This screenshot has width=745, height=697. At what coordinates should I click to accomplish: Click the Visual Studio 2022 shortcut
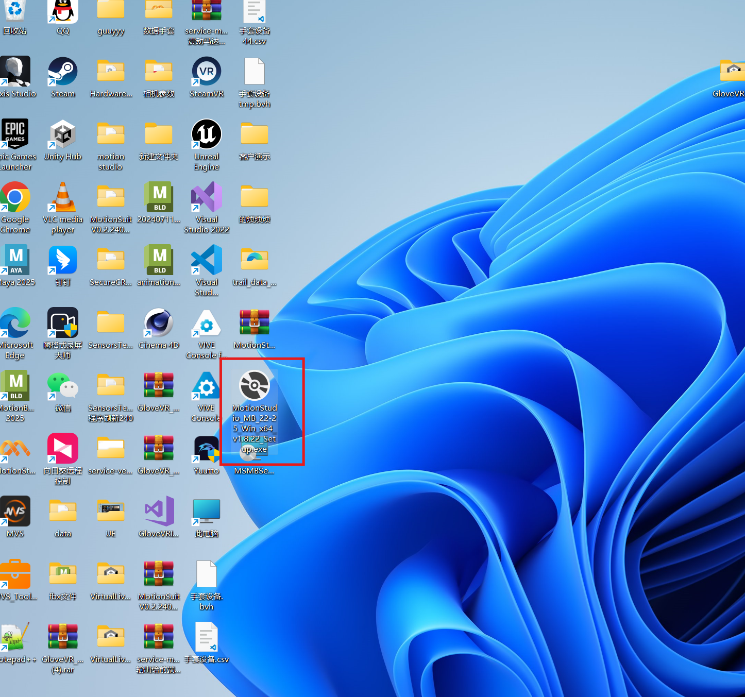[x=207, y=197]
